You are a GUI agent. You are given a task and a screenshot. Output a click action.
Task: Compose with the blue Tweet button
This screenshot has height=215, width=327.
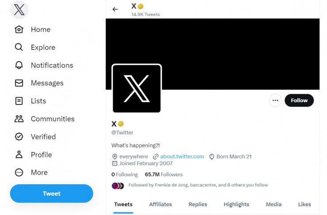52,193
